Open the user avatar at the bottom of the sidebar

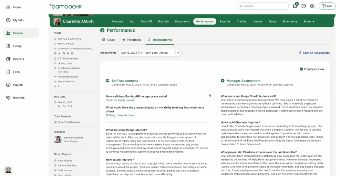(x=8, y=170)
